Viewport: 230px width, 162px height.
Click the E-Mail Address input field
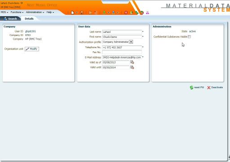(x=122, y=57)
